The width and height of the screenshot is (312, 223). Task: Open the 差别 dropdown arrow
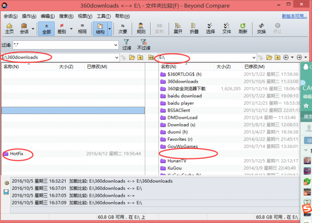71,29
